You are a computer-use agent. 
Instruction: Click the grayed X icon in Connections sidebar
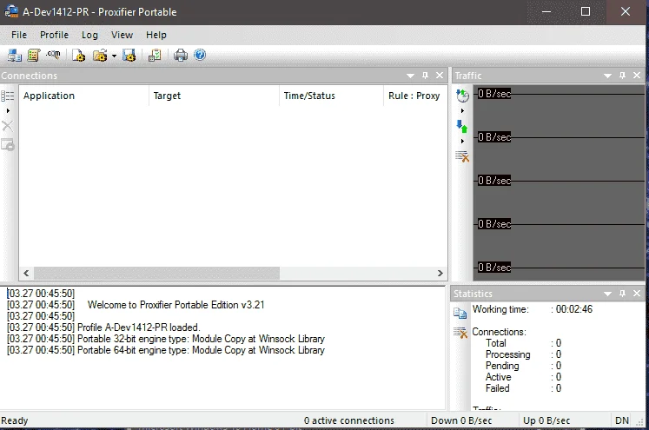click(x=8, y=126)
